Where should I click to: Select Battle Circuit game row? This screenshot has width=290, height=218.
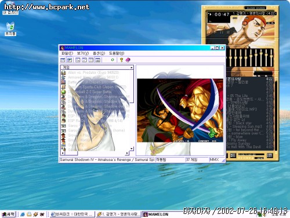coord(90,82)
